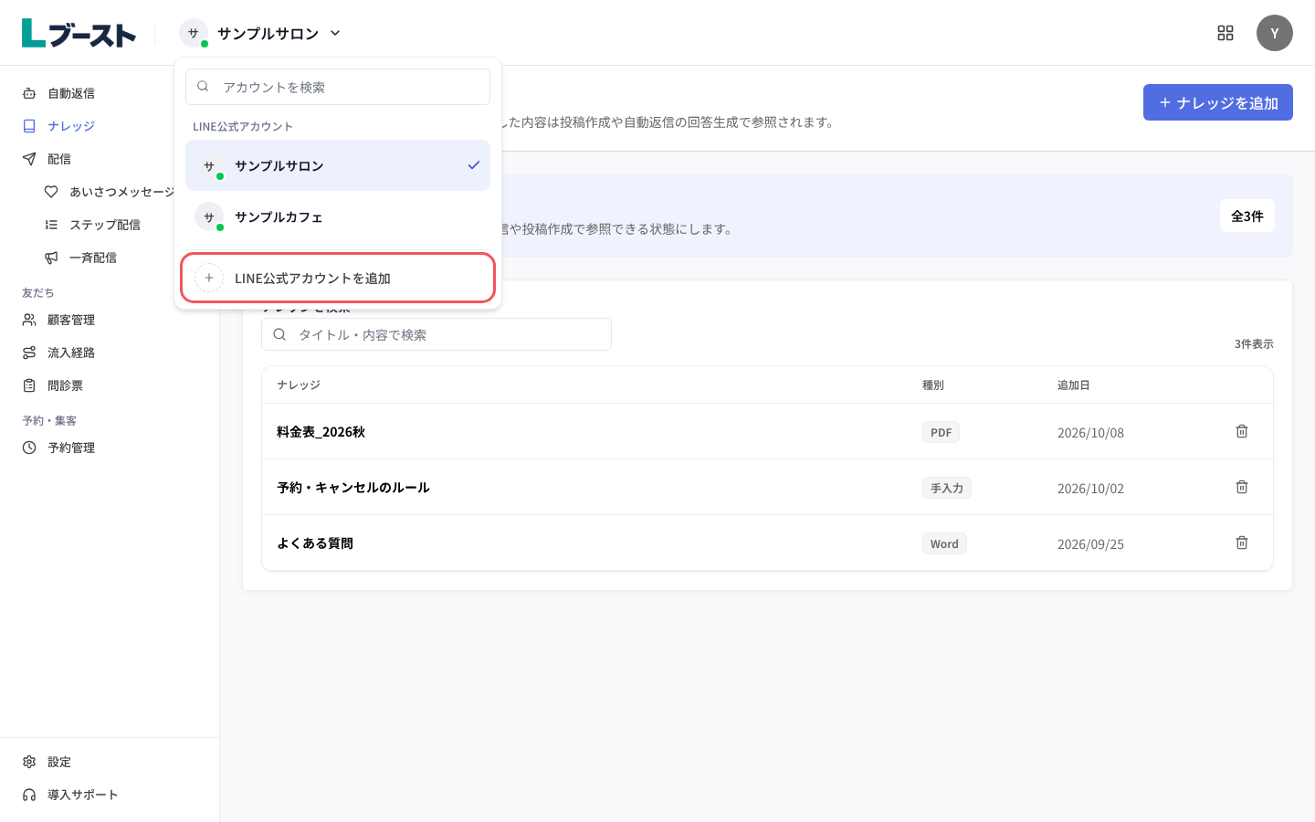Click the 手入力 type badge
Image resolution: width=1315 pixels, height=822 pixels.
coord(947,488)
